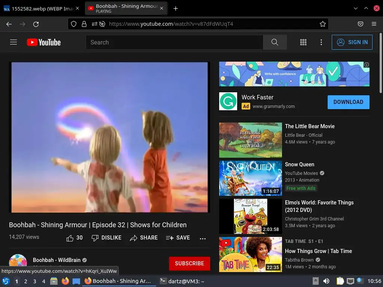383x287 pixels.
Task: Expand the list all tabs chevron
Action: click(356, 8)
